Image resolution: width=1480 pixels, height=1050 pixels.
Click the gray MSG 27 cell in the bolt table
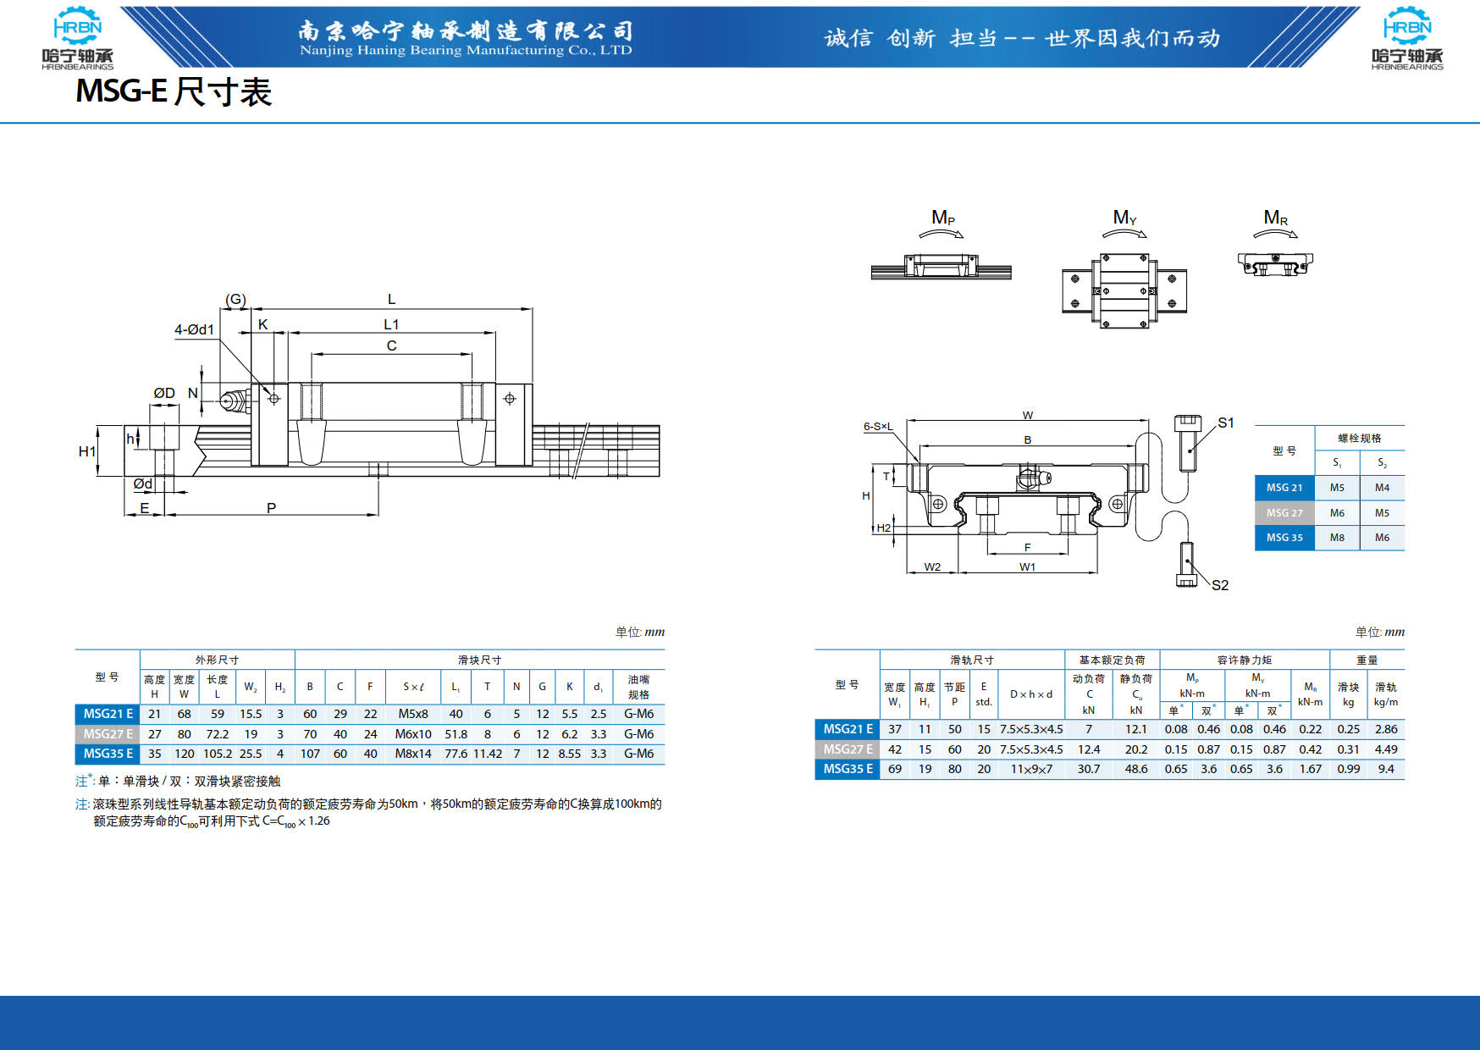pos(1284,512)
